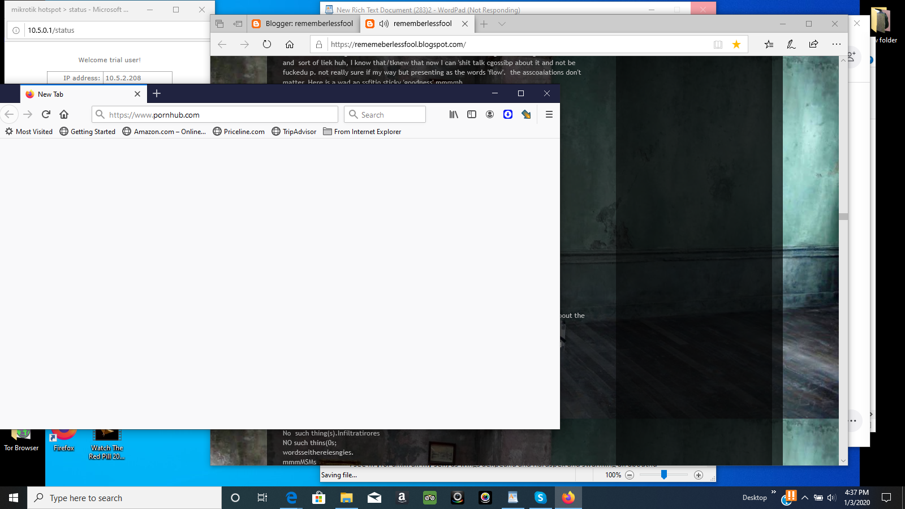
Task: Click the Edge address bar URL
Action: [x=398, y=44]
